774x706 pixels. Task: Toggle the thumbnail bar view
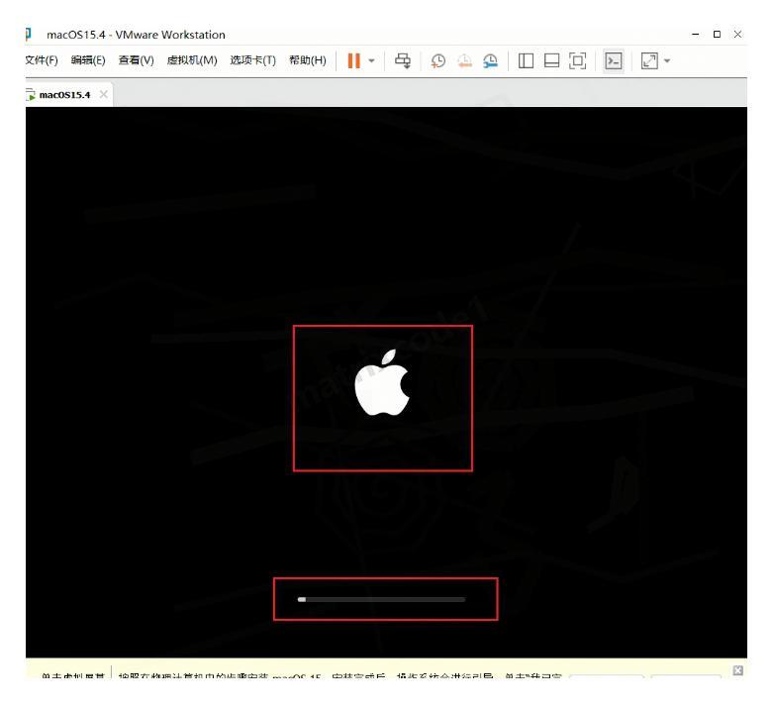point(551,60)
